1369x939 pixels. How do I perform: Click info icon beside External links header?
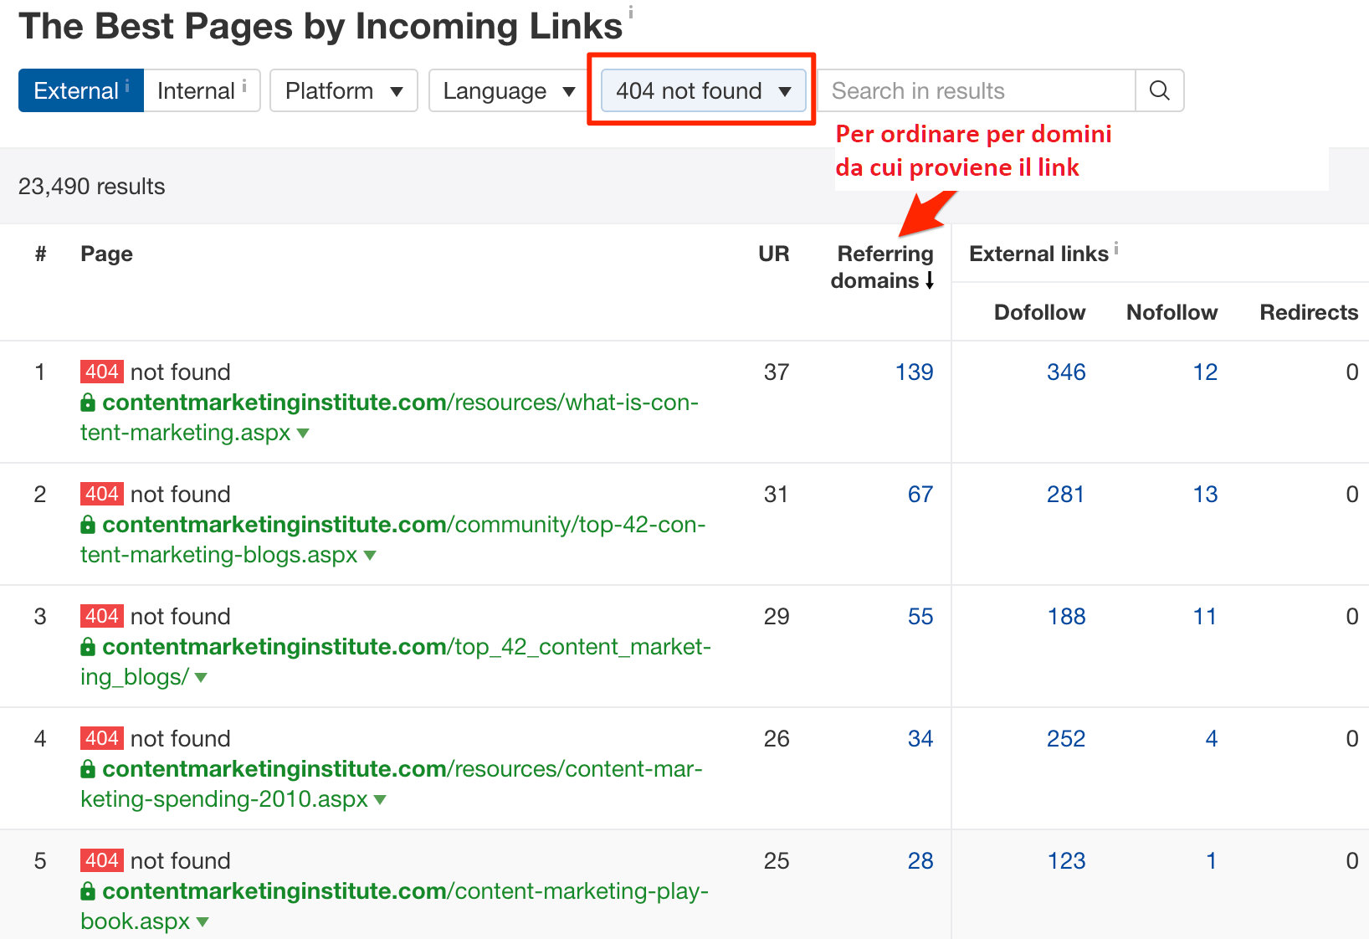pos(1116,248)
